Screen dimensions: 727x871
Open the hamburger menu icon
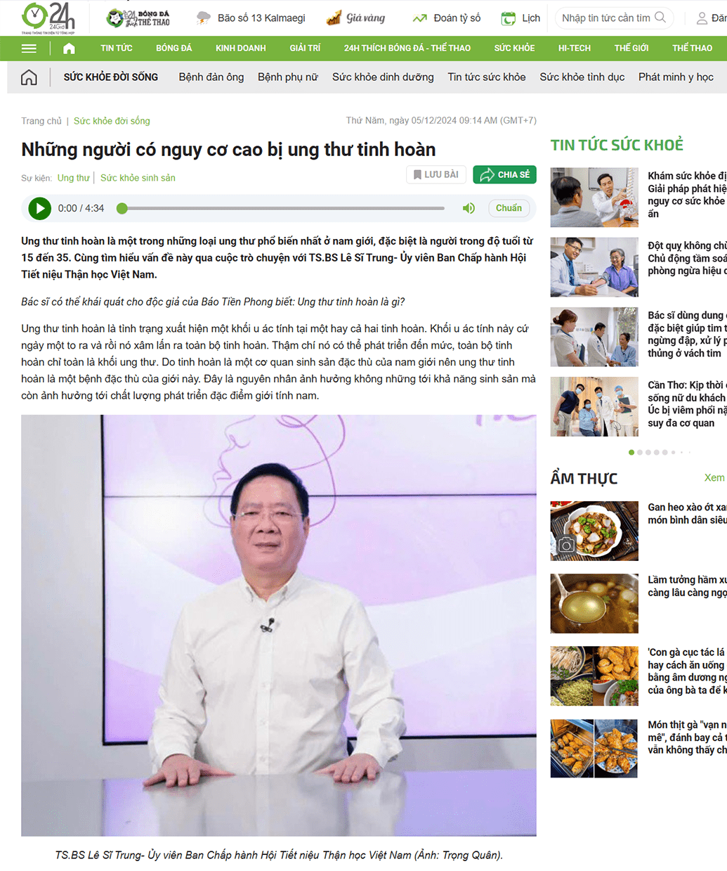(x=29, y=49)
